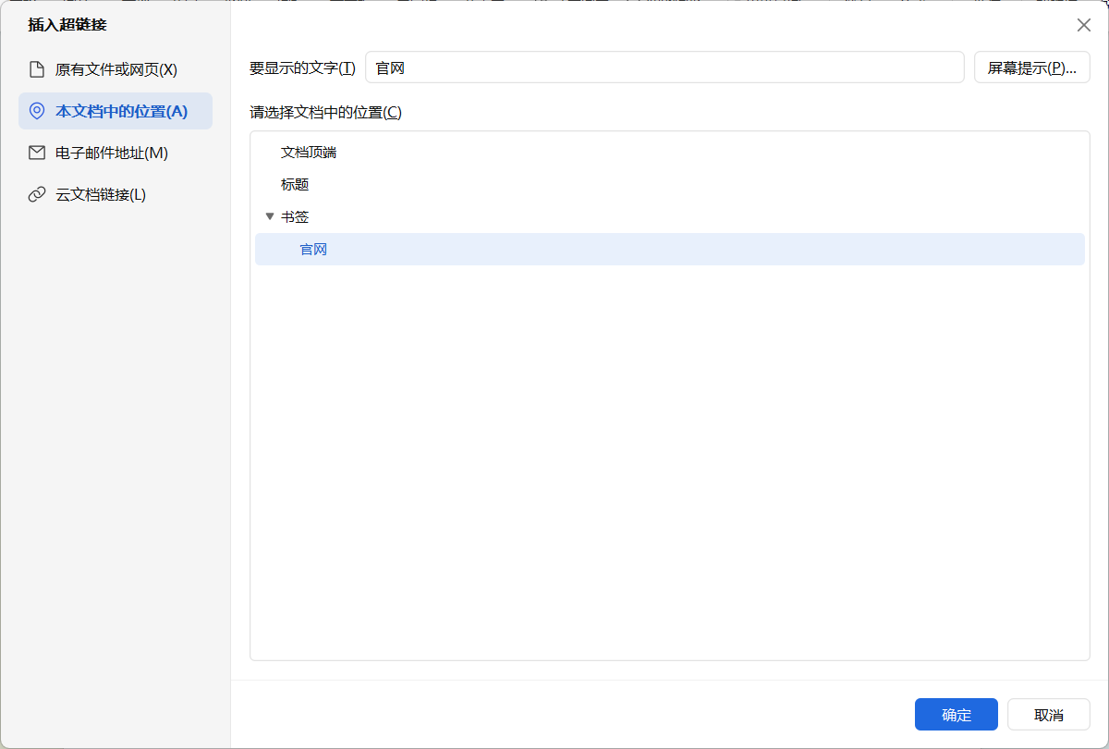This screenshot has height=749, width=1109.
Task: Open the 屏幕提示 settings
Action: [x=1031, y=67]
